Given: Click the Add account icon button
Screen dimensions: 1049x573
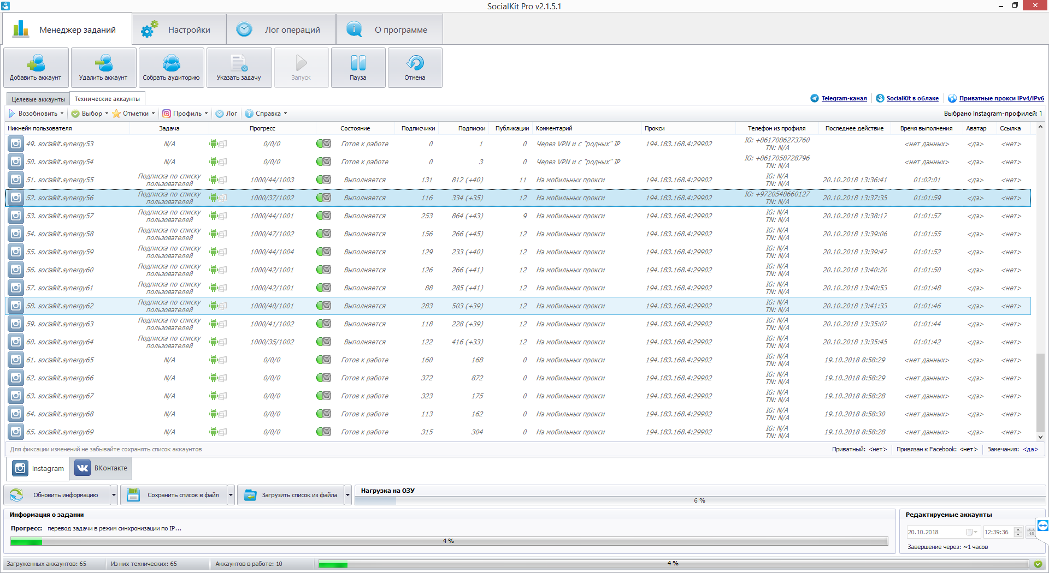Looking at the screenshot, I should 36,68.
